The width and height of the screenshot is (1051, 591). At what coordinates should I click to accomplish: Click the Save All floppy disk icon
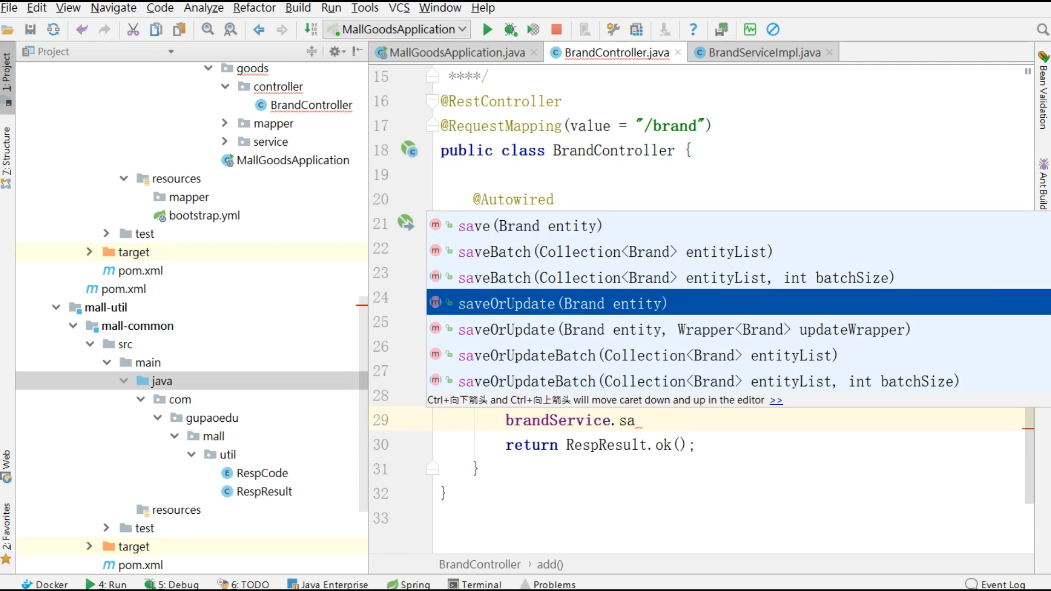[31, 30]
